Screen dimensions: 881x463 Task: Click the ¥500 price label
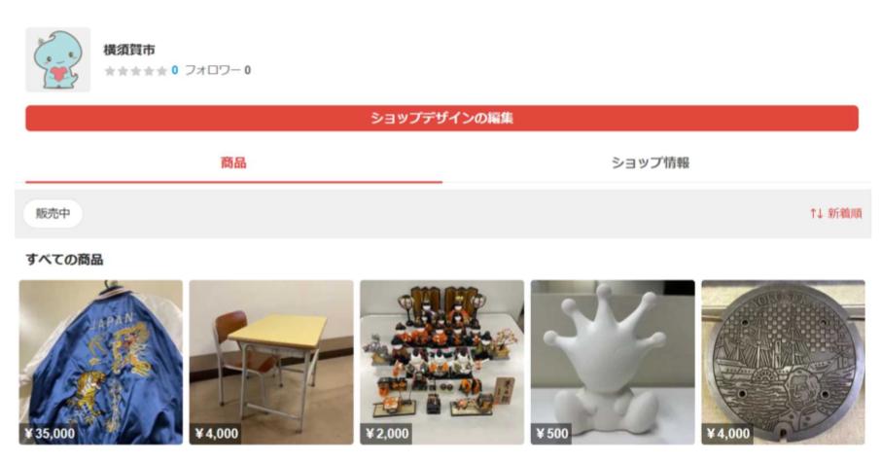pyautogui.click(x=551, y=433)
